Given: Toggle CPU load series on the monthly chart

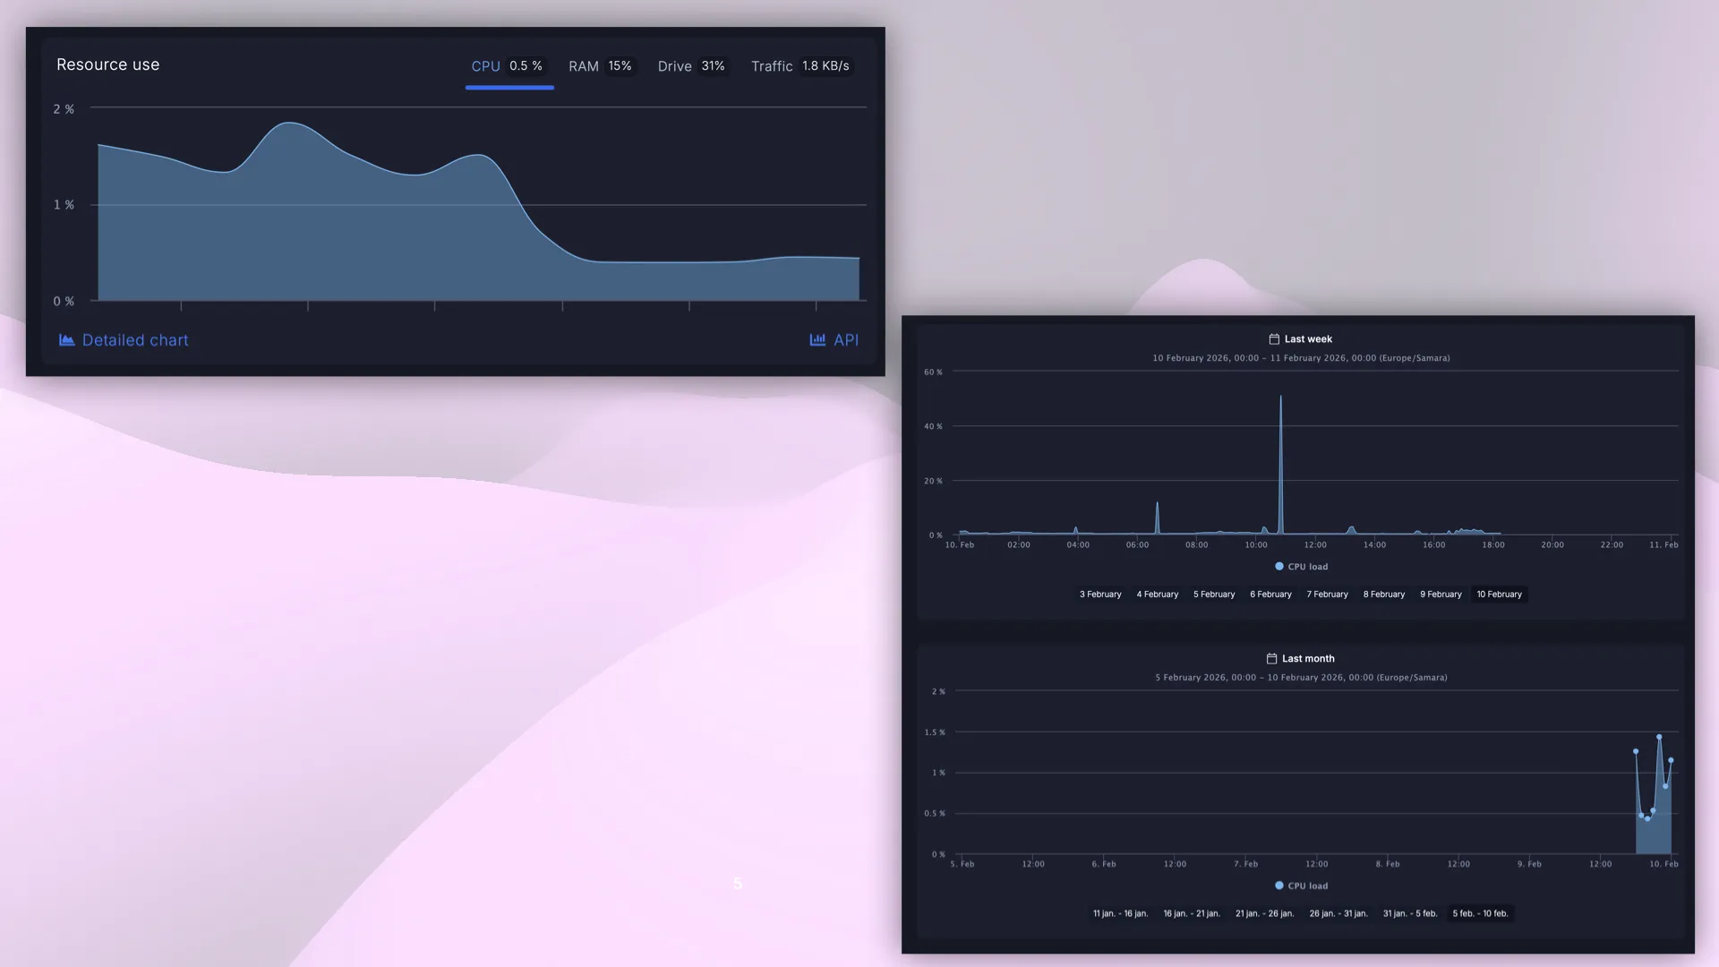Looking at the screenshot, I should coord(1303,886).
